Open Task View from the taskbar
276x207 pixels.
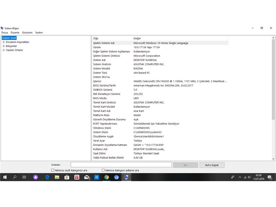coord(24,177)
